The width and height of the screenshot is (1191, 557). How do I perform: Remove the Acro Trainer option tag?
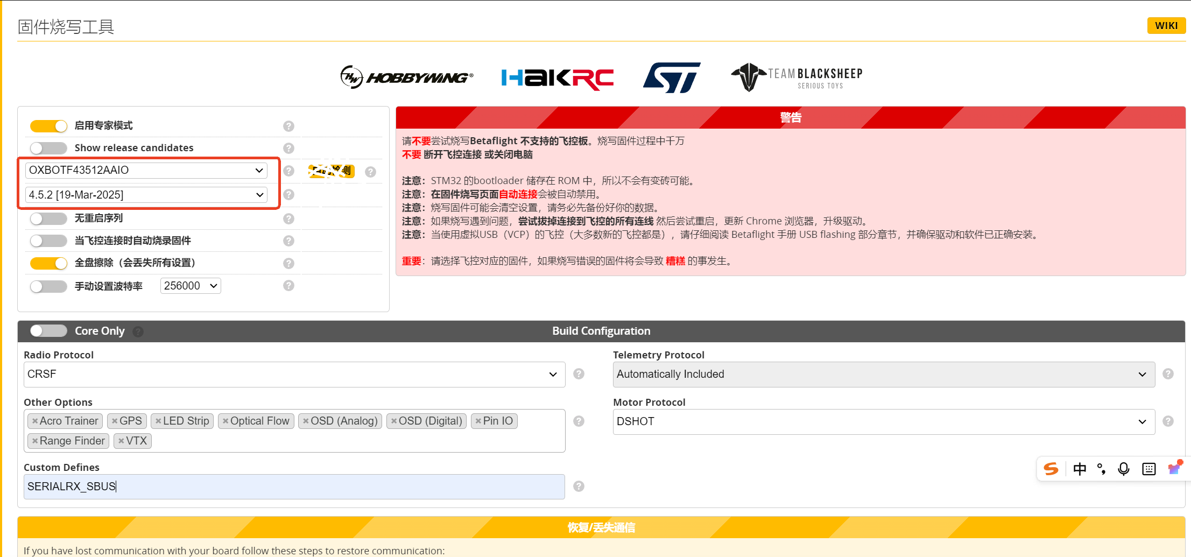coord(35,421)
